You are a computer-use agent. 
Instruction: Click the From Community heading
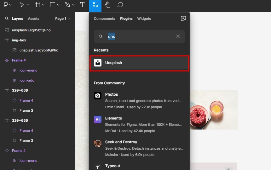(x=109, y=83)
